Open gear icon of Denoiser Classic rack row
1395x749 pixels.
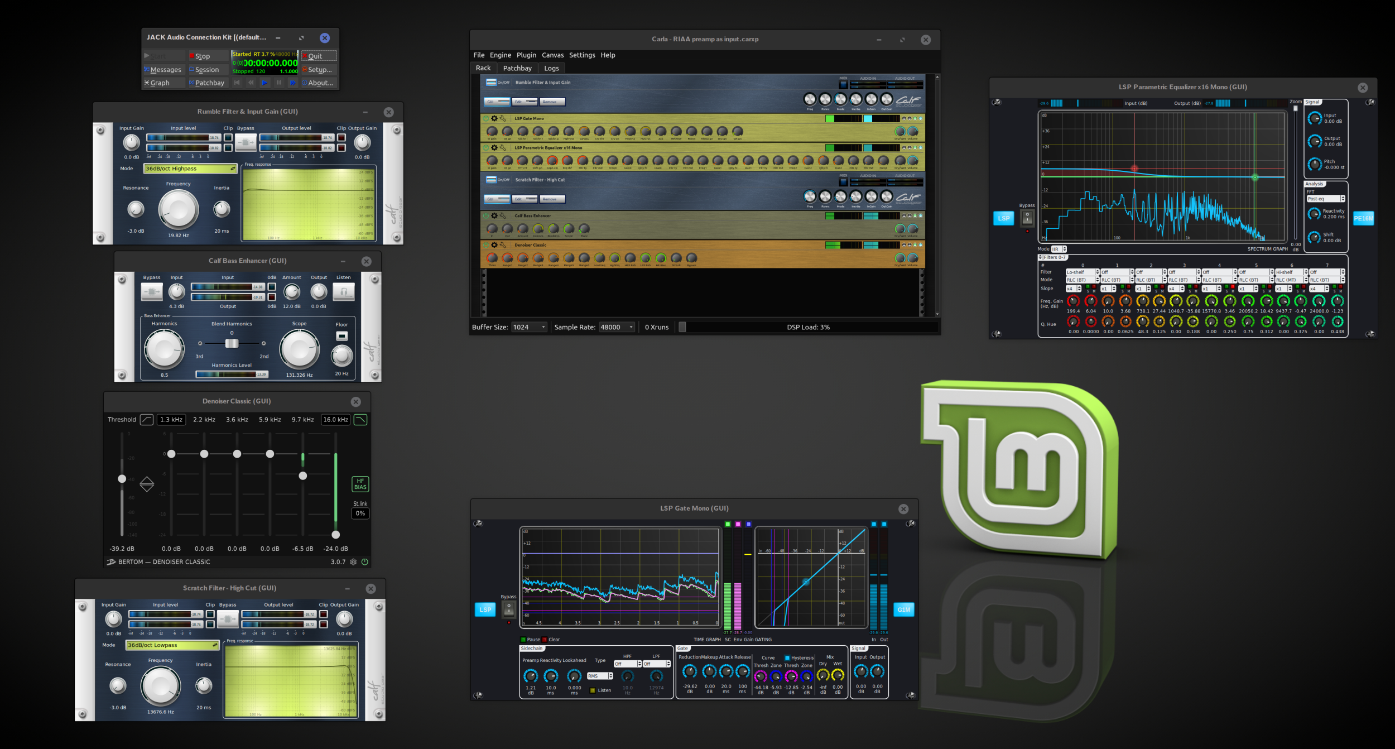[494, 245]
